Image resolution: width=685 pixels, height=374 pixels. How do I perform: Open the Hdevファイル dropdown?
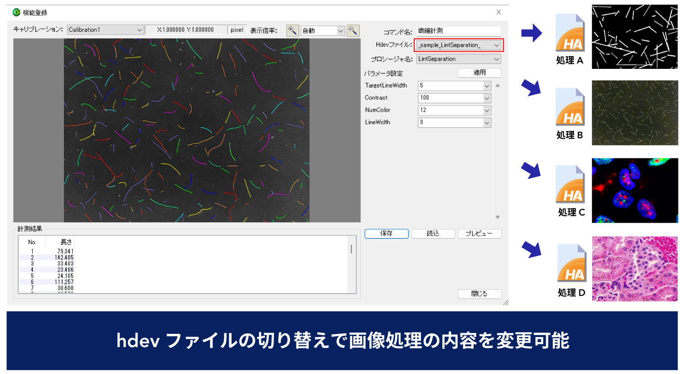coord(496,45)
